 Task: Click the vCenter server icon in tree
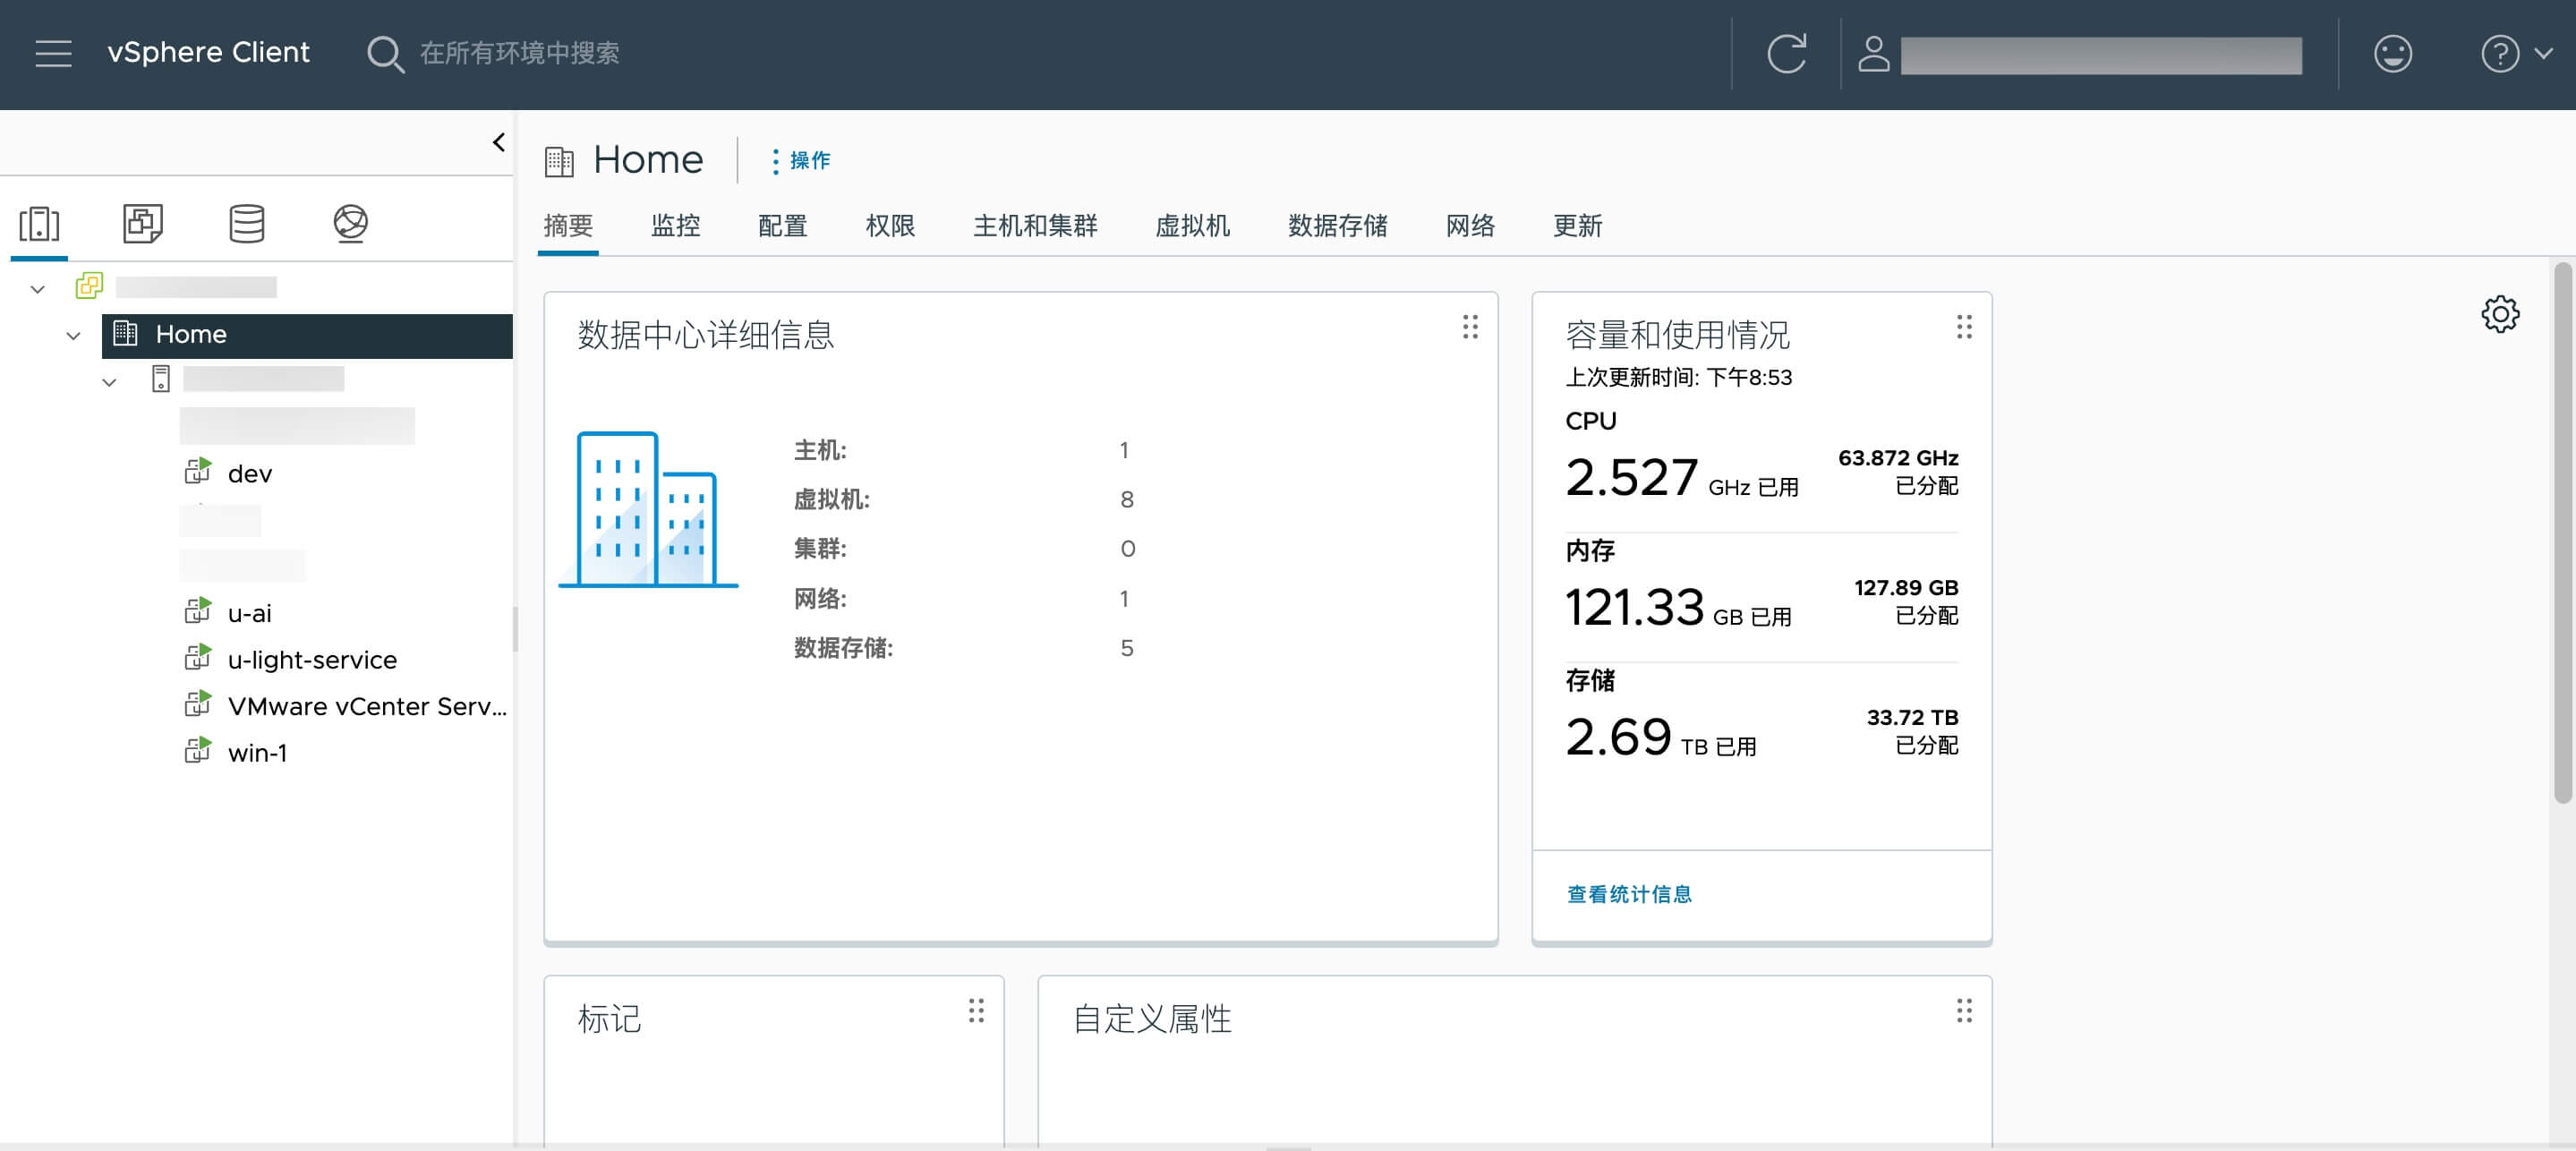pos(89,286)
